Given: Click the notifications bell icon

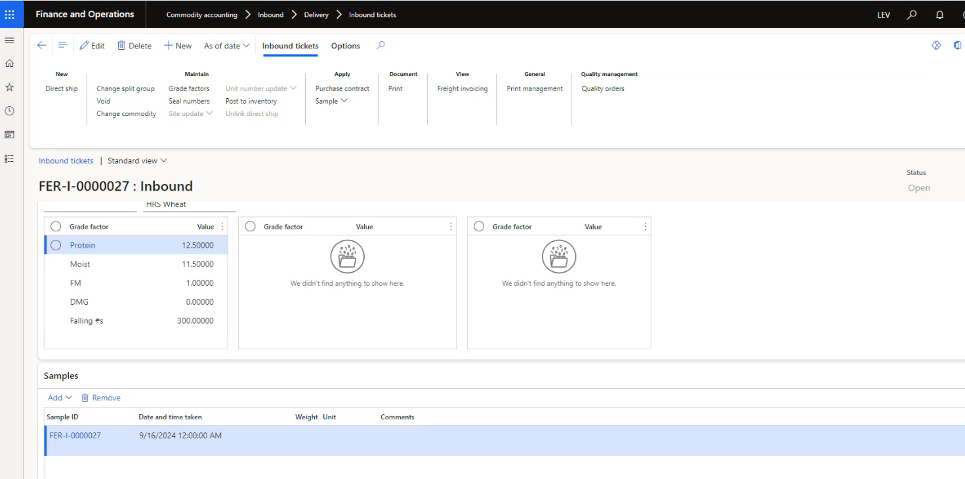Looking at the screenshot, I should click(x=939, y=14).
